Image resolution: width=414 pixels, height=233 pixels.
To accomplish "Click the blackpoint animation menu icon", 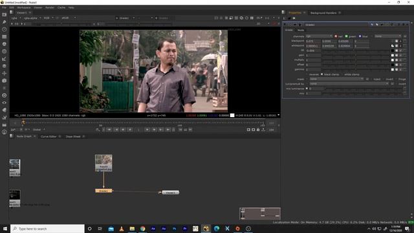I will coord(405,41).
